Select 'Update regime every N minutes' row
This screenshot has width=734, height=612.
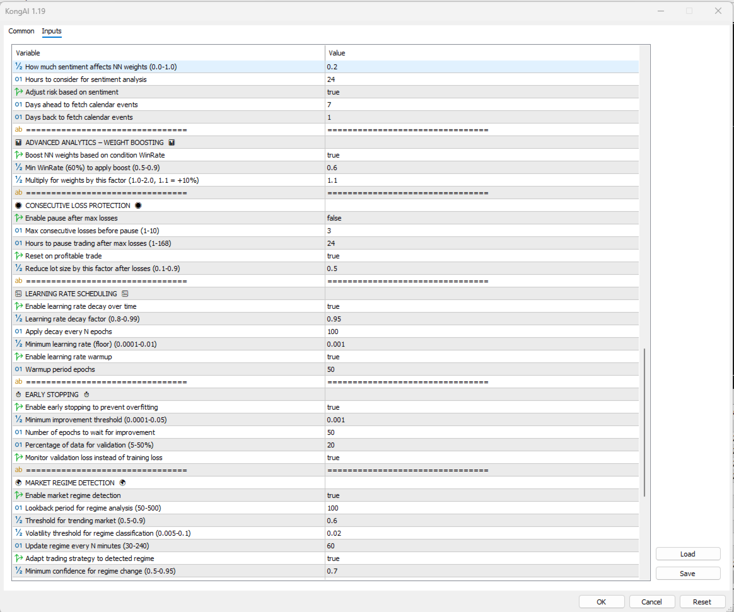pyautogui.click(x=326, y=546)
